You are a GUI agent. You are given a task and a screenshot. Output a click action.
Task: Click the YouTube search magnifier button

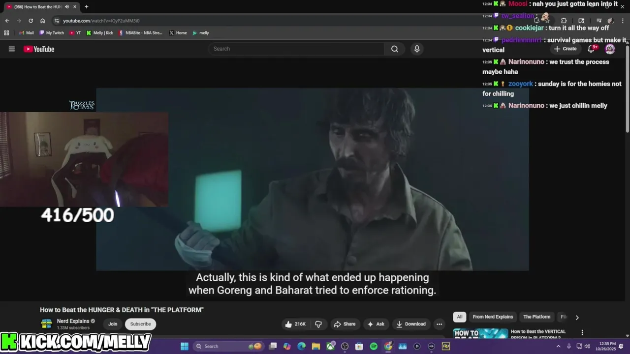pos(395,49)
